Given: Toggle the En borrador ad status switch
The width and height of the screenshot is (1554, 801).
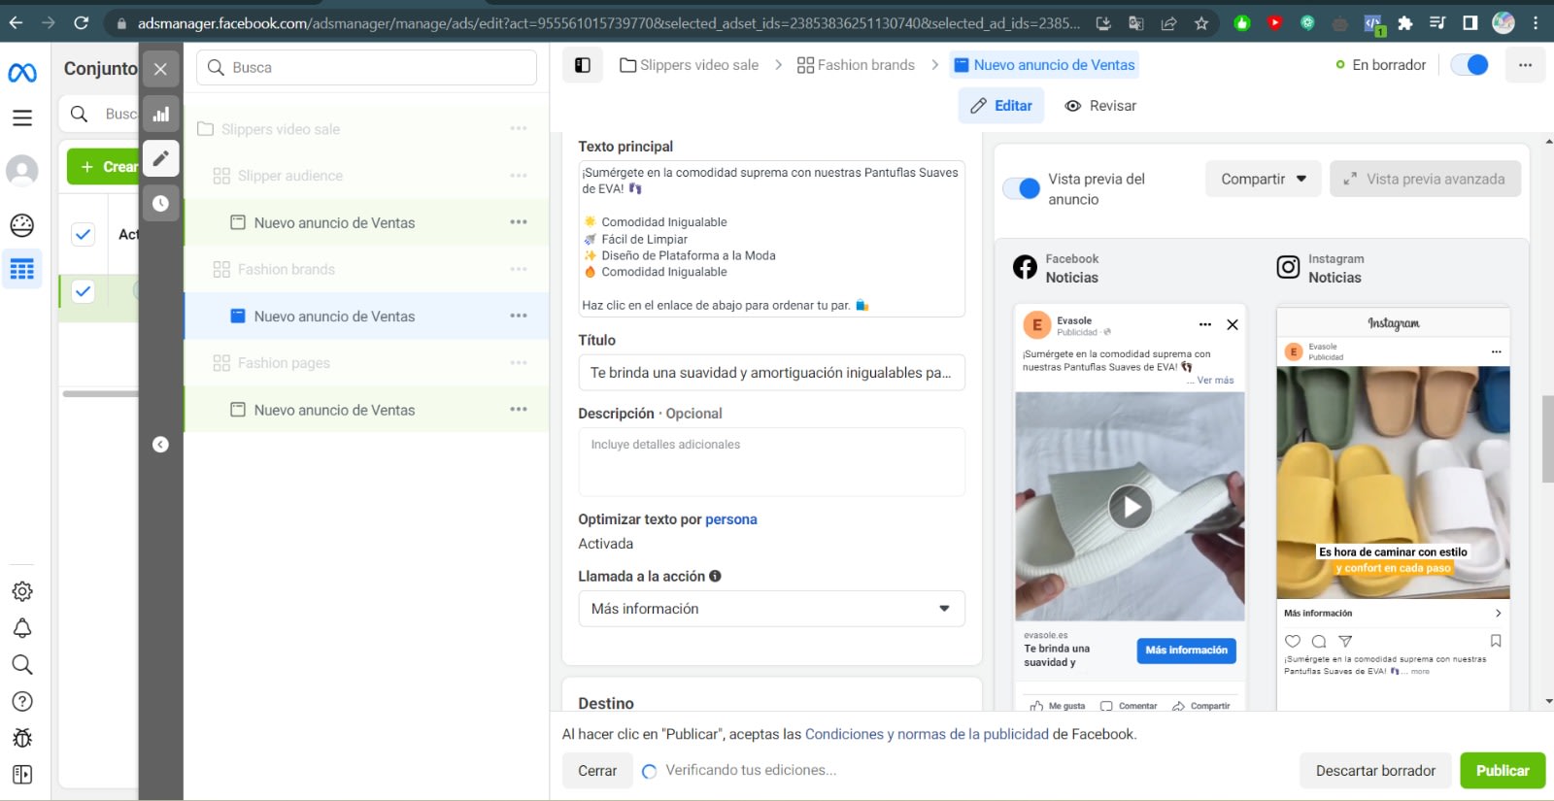Looking at the screenshot, I should click(1469, 65).
